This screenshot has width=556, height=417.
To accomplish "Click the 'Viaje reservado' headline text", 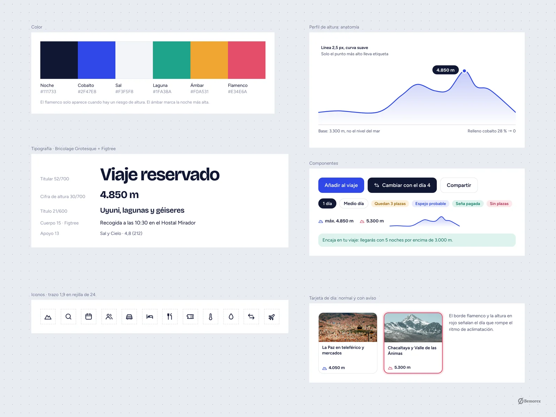I will 160,174.
